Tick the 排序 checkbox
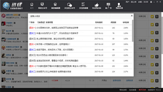 (x=30, y=22)
